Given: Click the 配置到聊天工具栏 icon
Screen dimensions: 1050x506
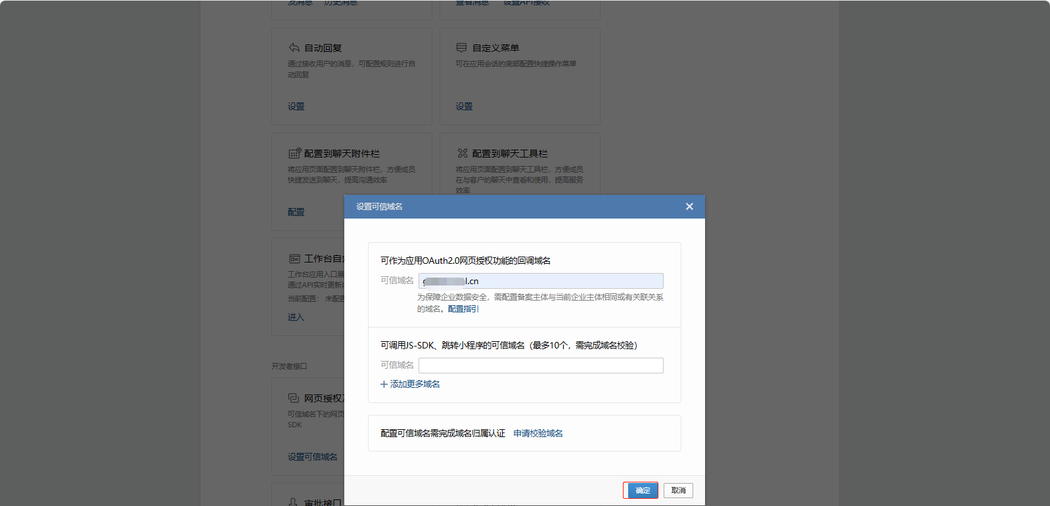Looking at the screenshot, I should (463, 154).
